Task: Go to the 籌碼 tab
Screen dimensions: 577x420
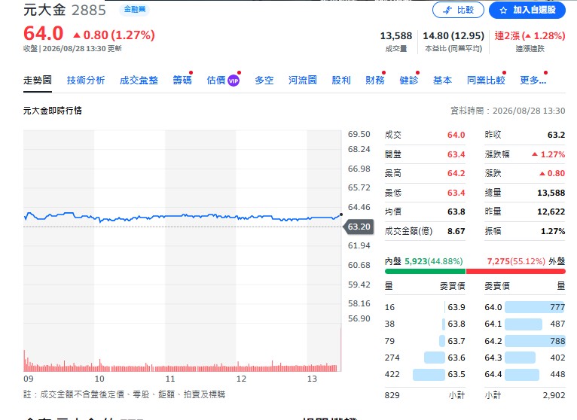Action: pos(182,81)
